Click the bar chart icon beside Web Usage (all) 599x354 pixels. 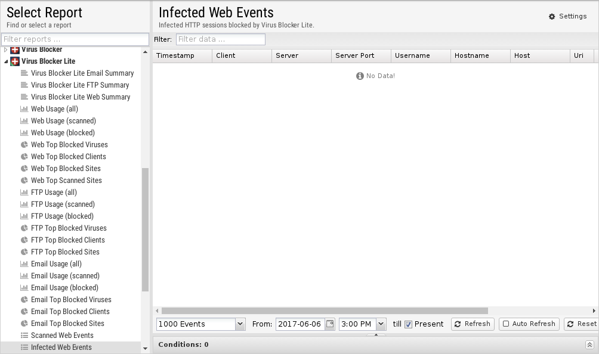click(24, 109)
